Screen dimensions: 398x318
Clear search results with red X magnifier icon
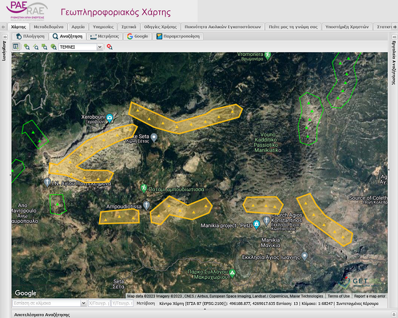(x=109, y=47)
